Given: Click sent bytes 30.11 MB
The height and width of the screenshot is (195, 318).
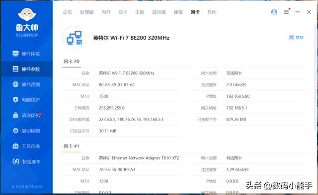Looking at the screenshot, I should pyautogui.click(x=108, y=131).
